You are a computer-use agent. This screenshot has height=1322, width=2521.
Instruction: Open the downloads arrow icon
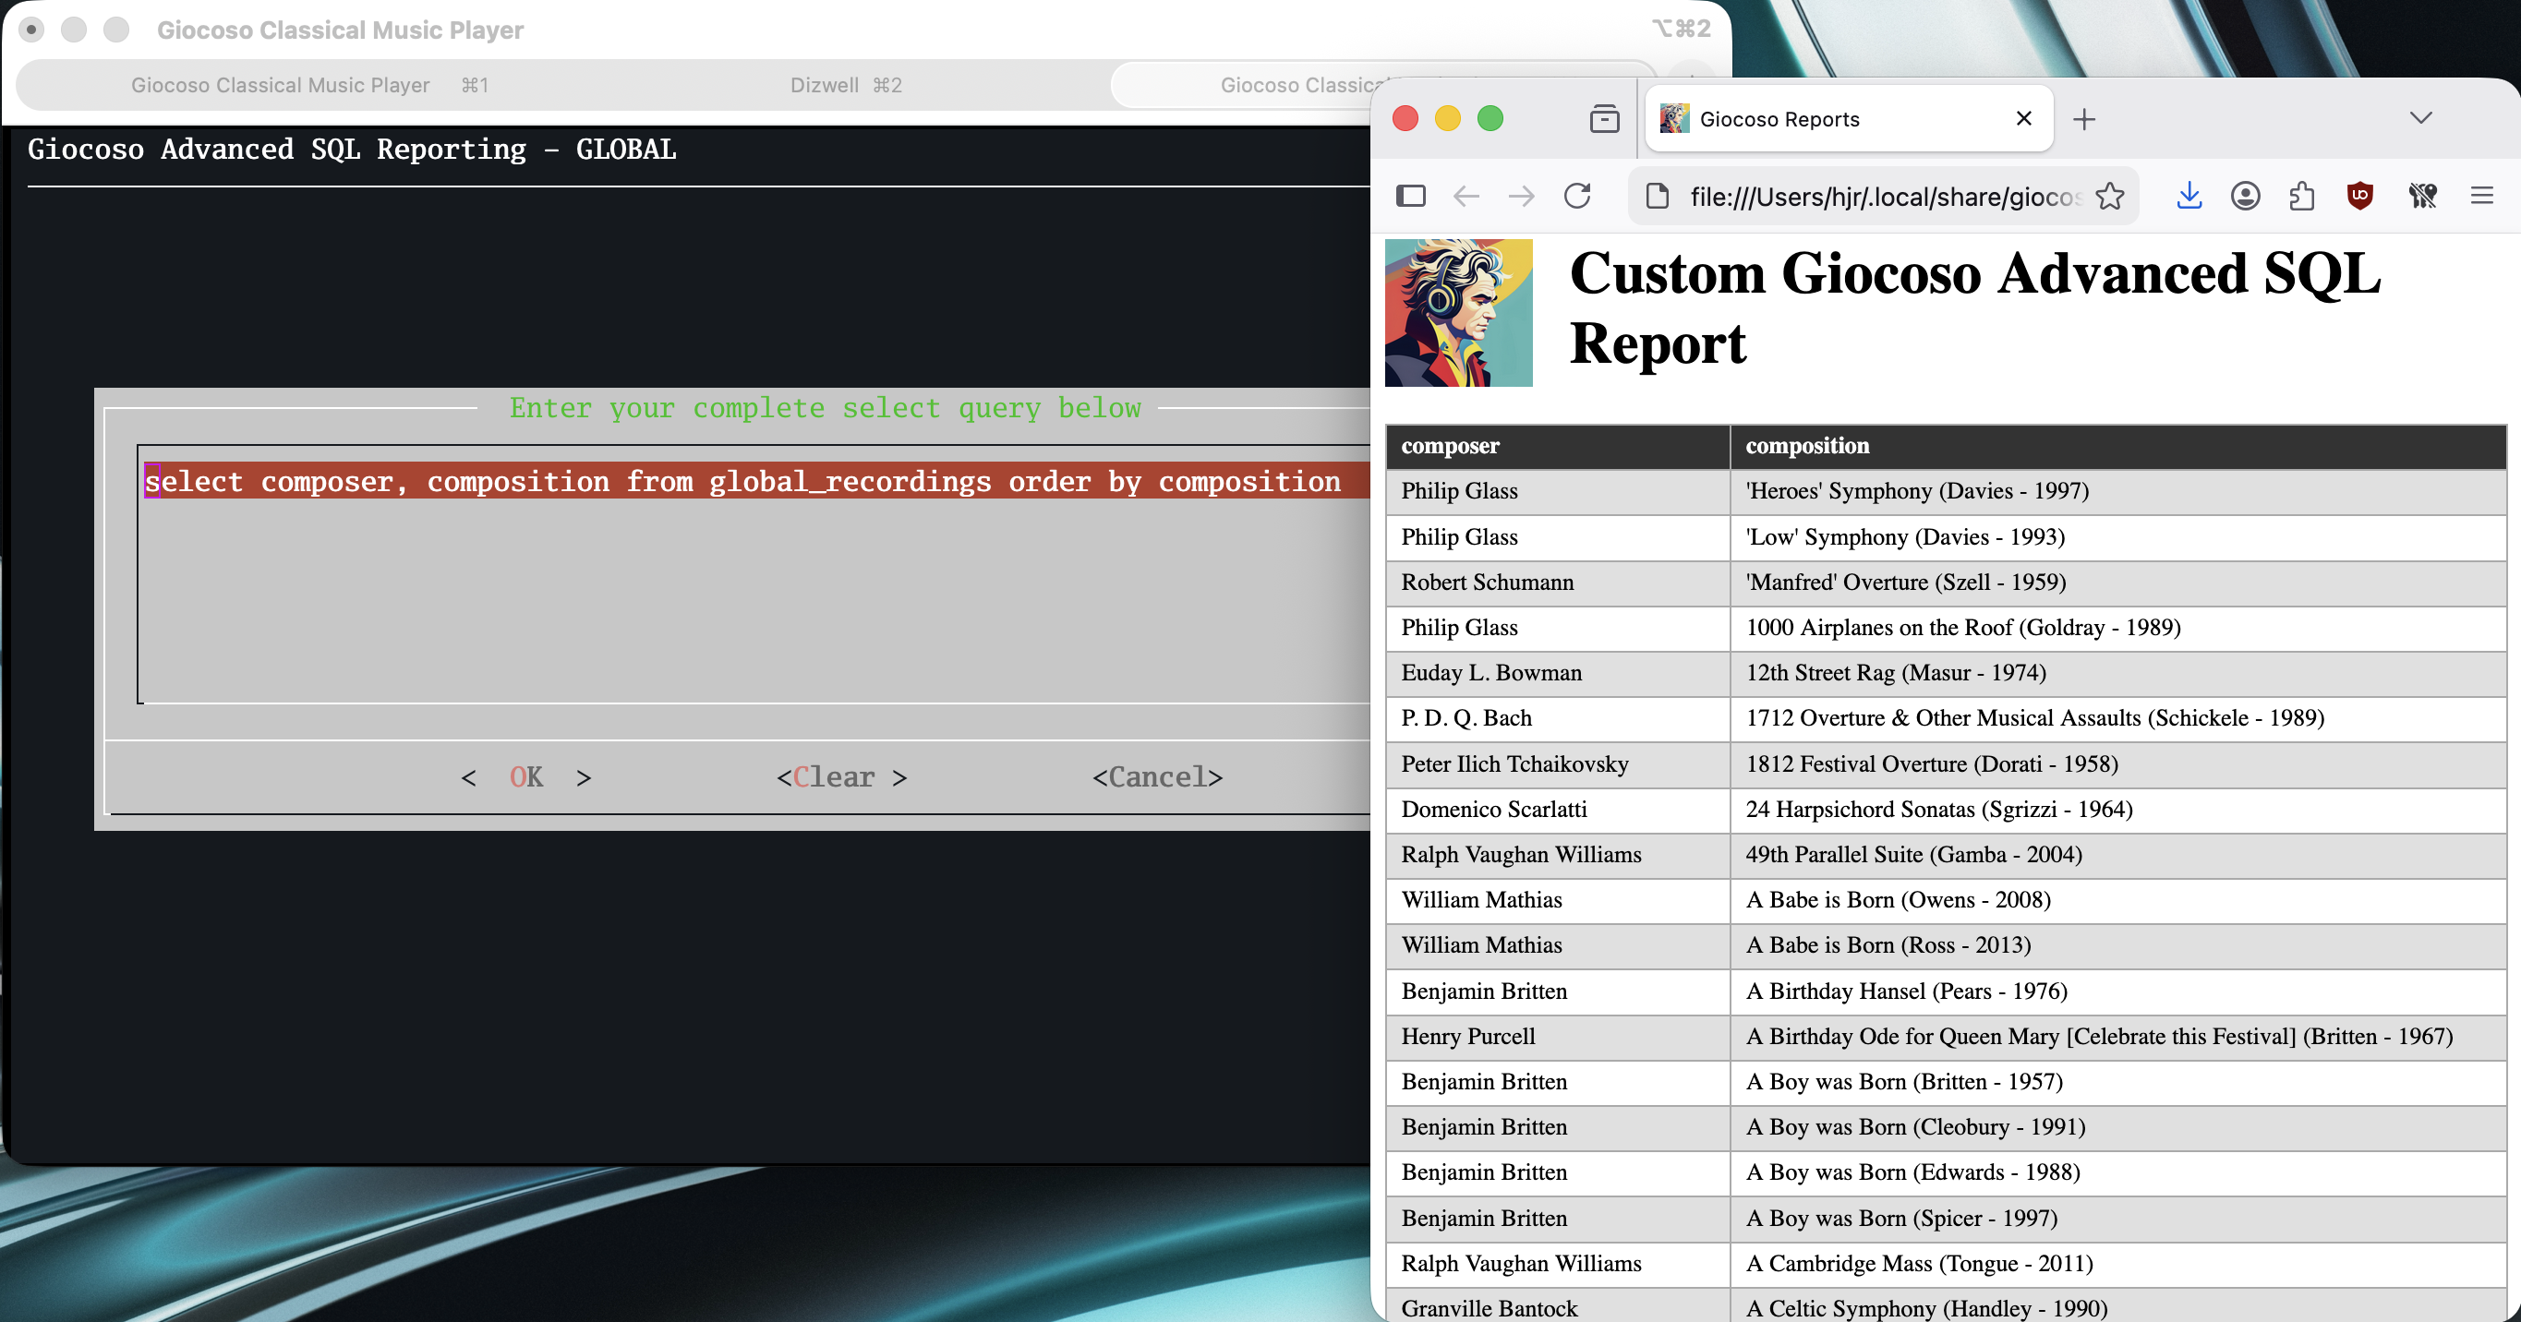click(2189, 197)
